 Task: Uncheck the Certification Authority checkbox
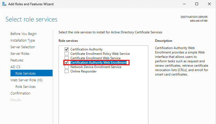67,49
